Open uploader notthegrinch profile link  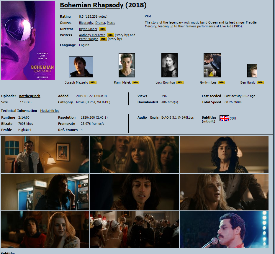point(30,96)
